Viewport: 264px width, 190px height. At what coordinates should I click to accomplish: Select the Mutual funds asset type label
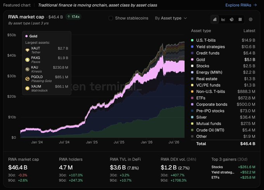pos(208,123)
